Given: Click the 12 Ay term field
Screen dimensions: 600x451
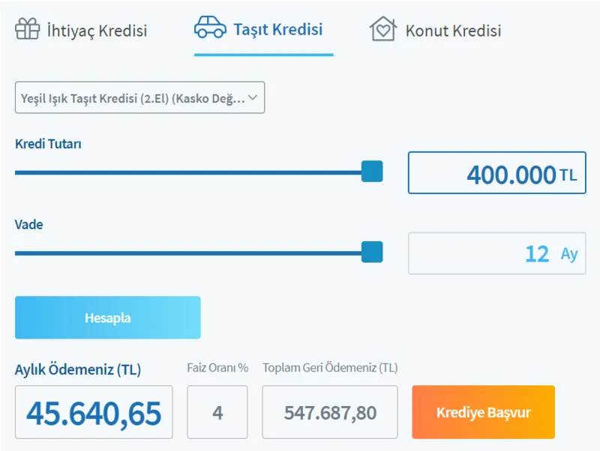Looking at the screenshot, I should [x=496, y=252].
